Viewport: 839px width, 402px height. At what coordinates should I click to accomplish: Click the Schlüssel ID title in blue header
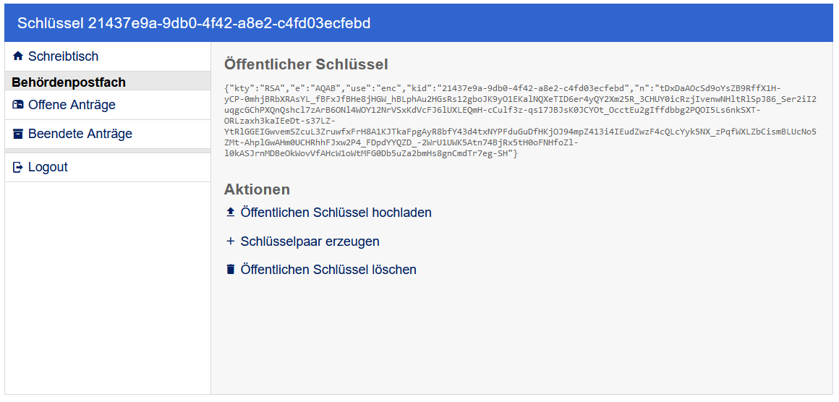[x=194, y=23]
